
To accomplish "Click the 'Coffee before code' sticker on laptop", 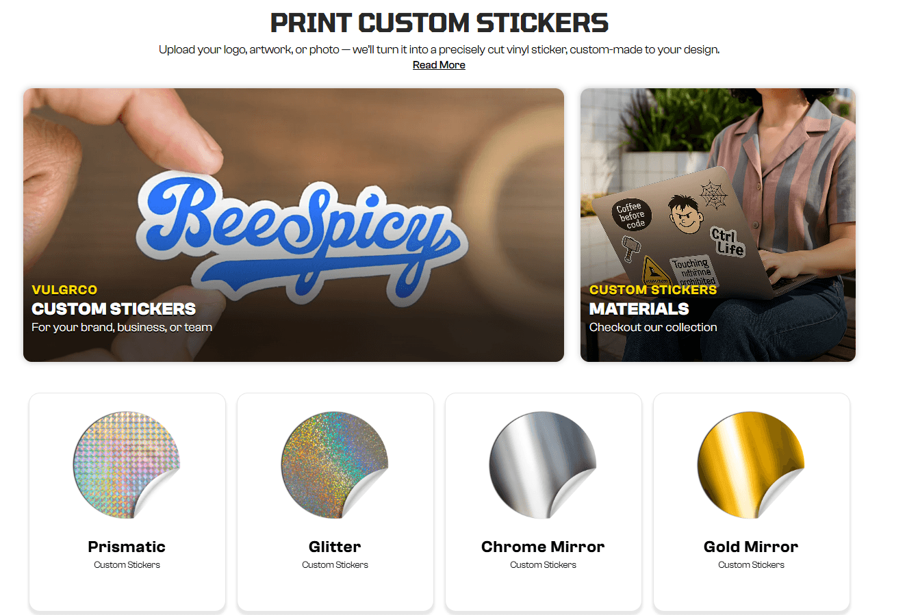I will (x=631, y=215).
